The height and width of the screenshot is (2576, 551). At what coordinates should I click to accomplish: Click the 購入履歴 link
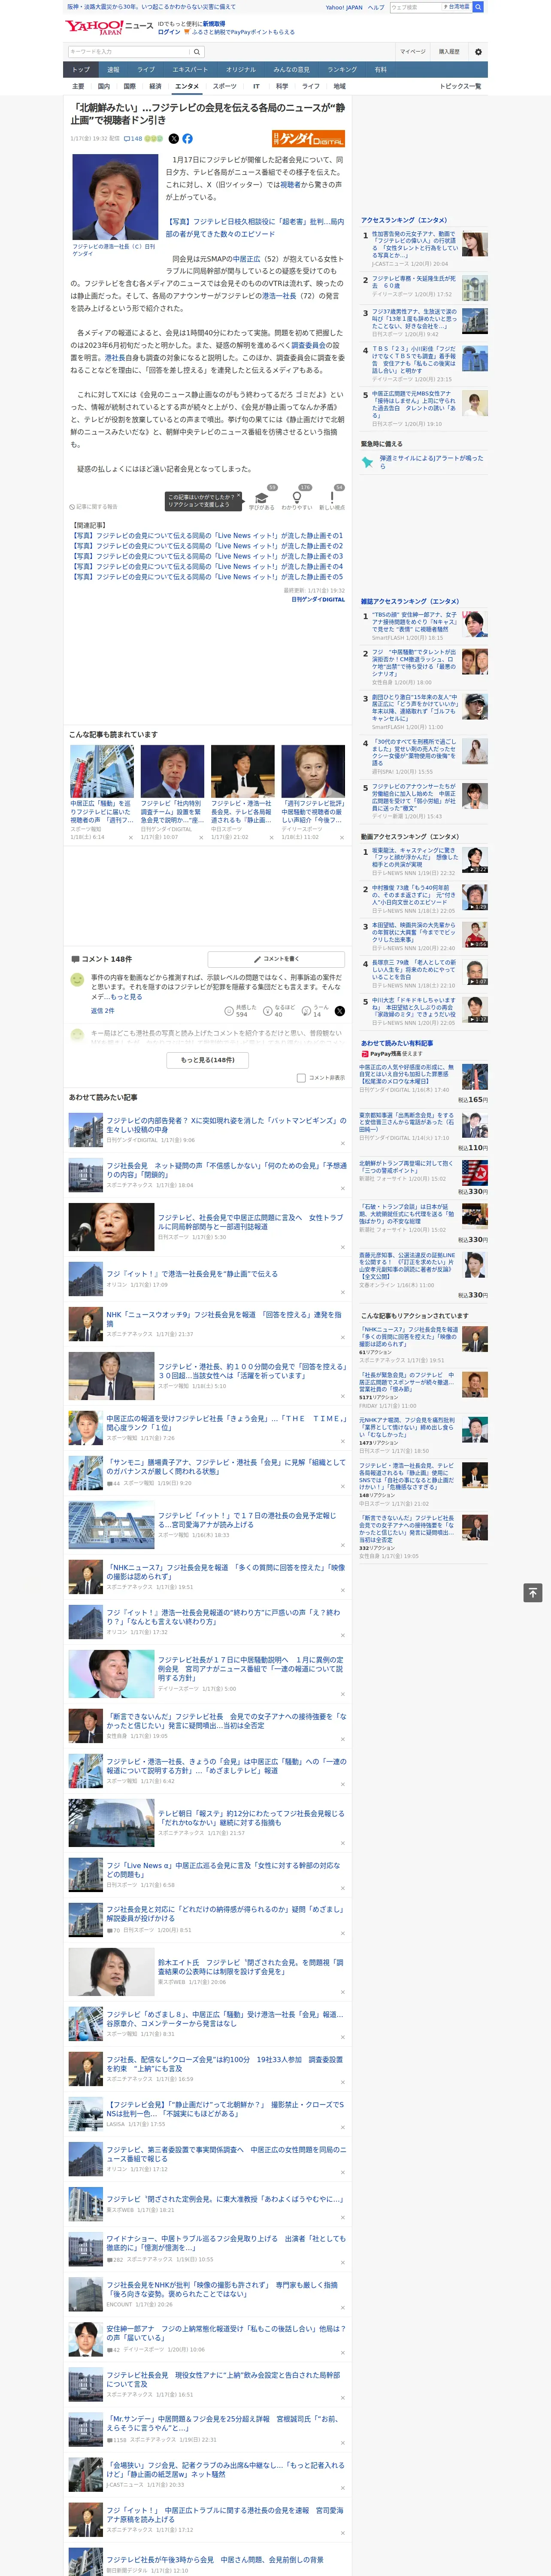pos(449,52)
